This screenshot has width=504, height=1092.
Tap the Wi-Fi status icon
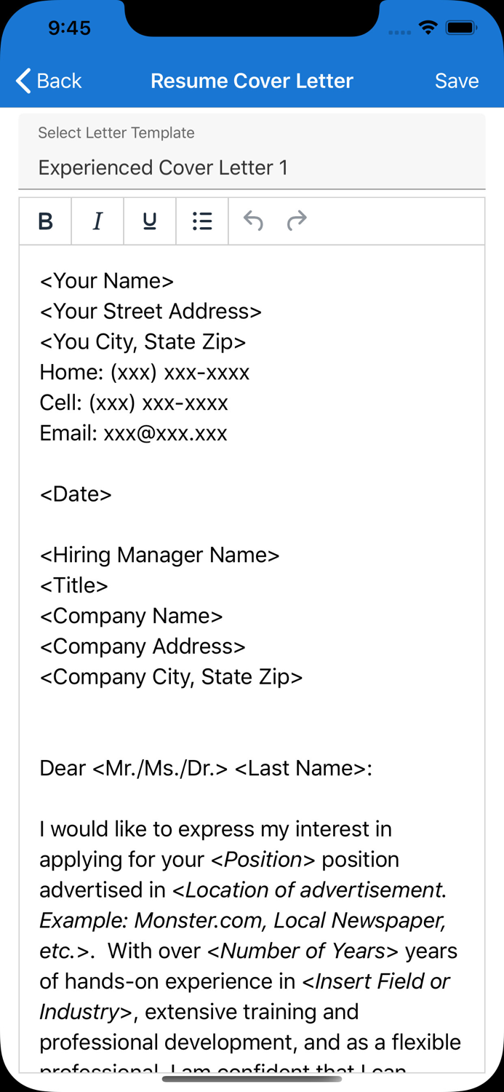pyautogui.click(x=428, y=28)
